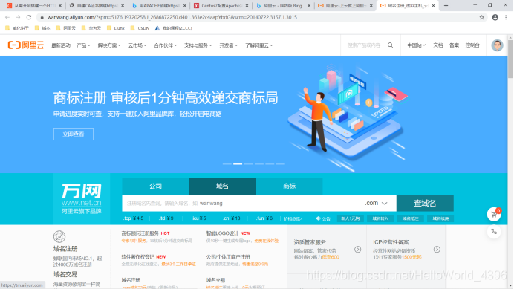Select the 商标 search tab
Image resolution: width=514 pixels, height=289 pixels.
(289, 186)
